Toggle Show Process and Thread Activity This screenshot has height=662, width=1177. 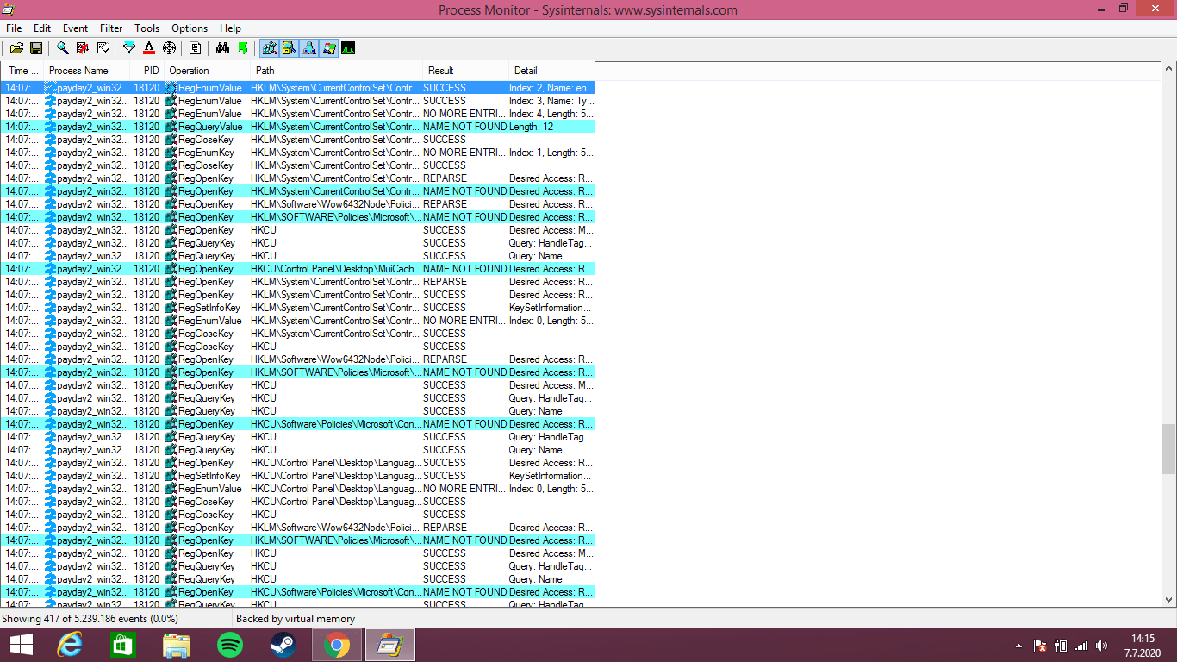pyautogui.click(x=328, y=48)
